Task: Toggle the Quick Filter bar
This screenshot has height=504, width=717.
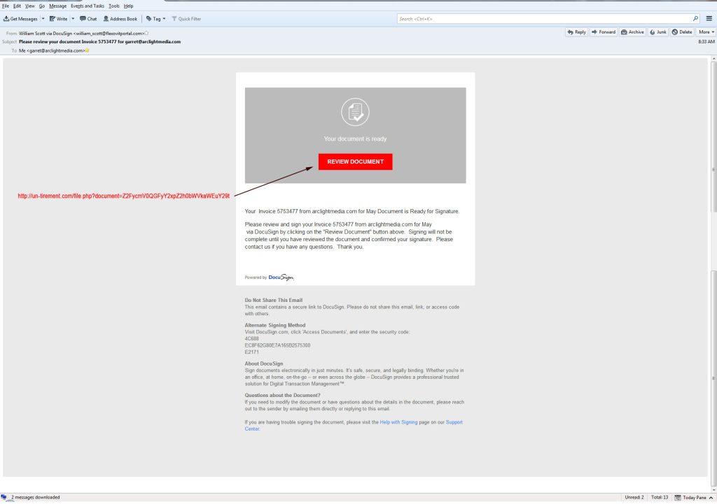Action: (186, 19)
